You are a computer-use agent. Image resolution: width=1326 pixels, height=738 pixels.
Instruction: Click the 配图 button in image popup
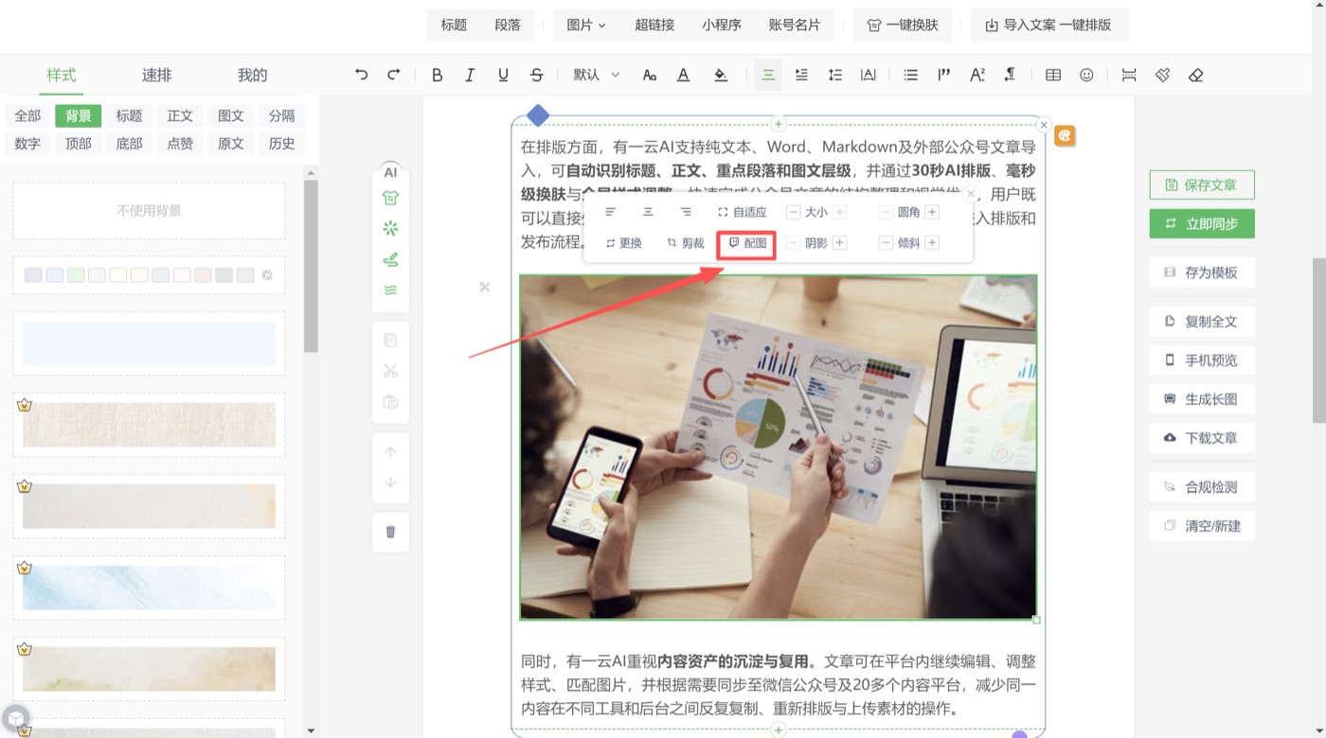[x=747, y=243]
